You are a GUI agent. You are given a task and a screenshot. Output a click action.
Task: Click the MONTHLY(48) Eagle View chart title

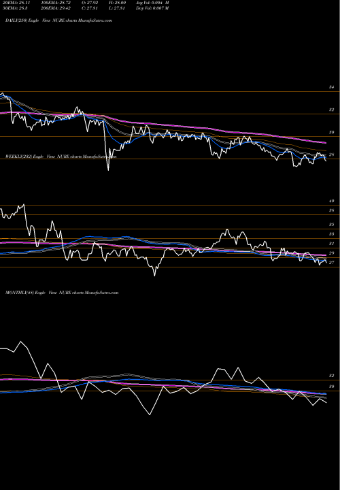(x=62, y=293)
